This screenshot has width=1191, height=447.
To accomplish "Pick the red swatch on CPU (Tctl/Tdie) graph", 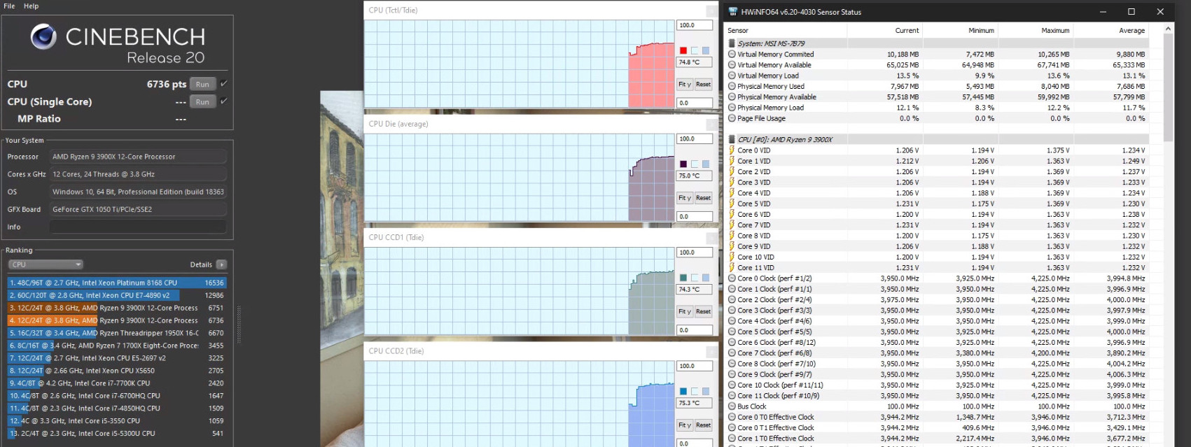I will 683,50.
